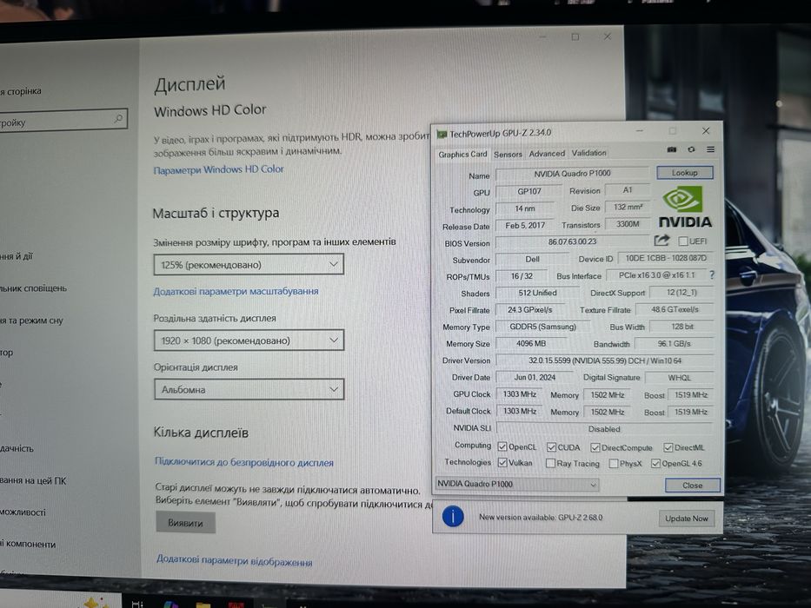Toggle the CUDA checkbox
Image resolution: width=811 pixels, height=608 pixels.
pyautogui.click(x=551, y=446)
